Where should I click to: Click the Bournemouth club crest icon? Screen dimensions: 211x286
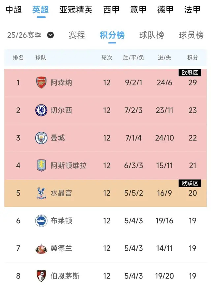click(x=42, y=276)
